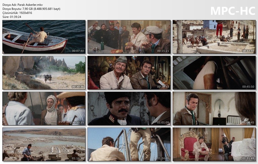Open the red throne room thumbnail

pos(214,144)
